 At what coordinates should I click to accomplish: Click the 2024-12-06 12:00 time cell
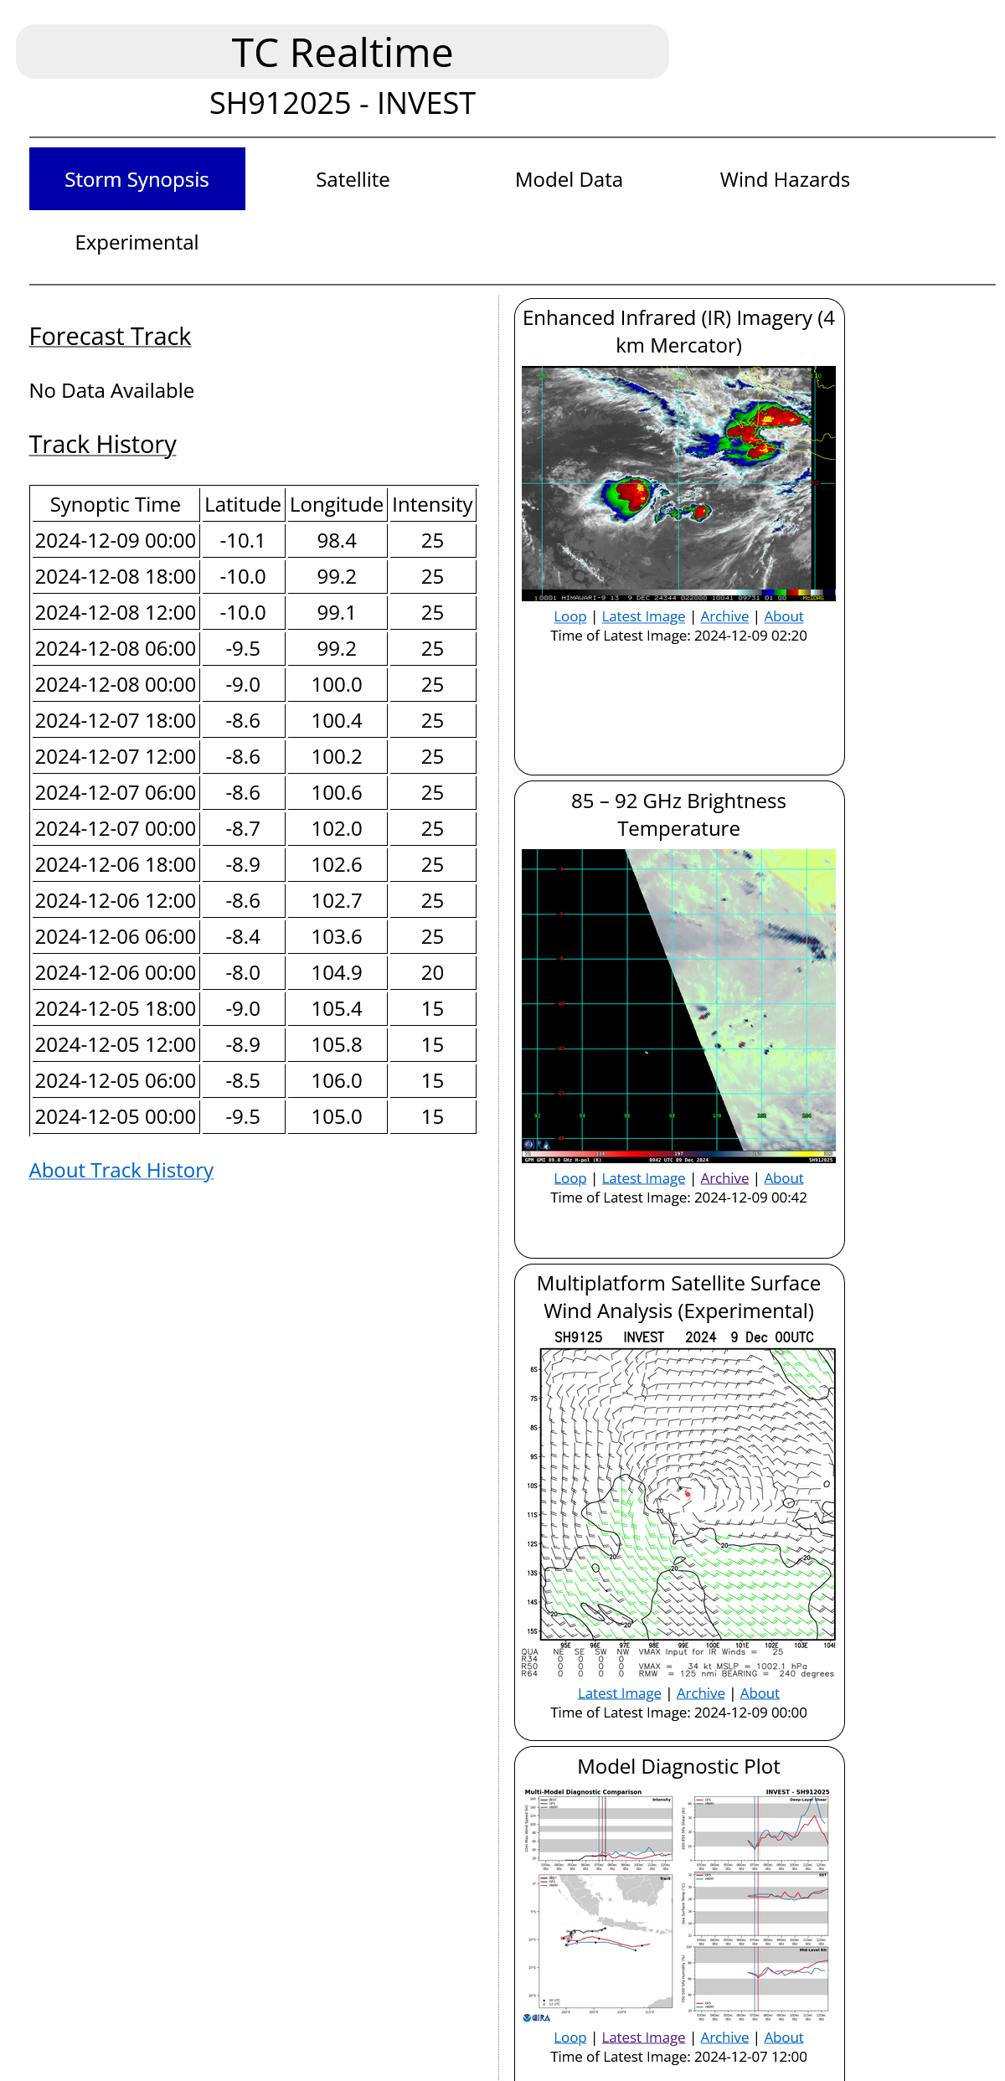pos(116,900)
